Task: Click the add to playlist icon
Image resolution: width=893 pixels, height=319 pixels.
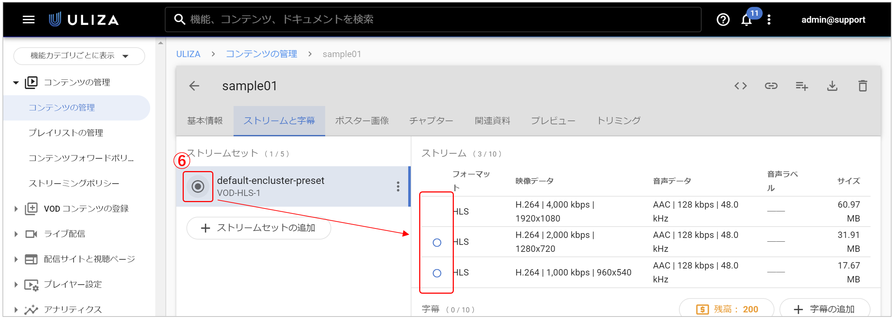Action: point(802,86)
